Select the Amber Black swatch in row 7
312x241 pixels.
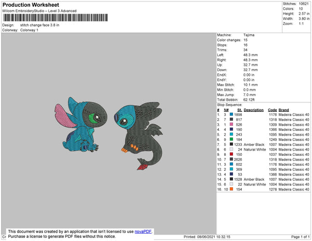point(231,144)
